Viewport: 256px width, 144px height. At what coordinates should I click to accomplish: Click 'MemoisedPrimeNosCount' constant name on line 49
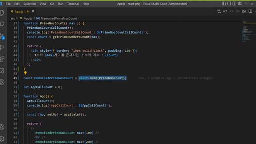click(54, 78)
